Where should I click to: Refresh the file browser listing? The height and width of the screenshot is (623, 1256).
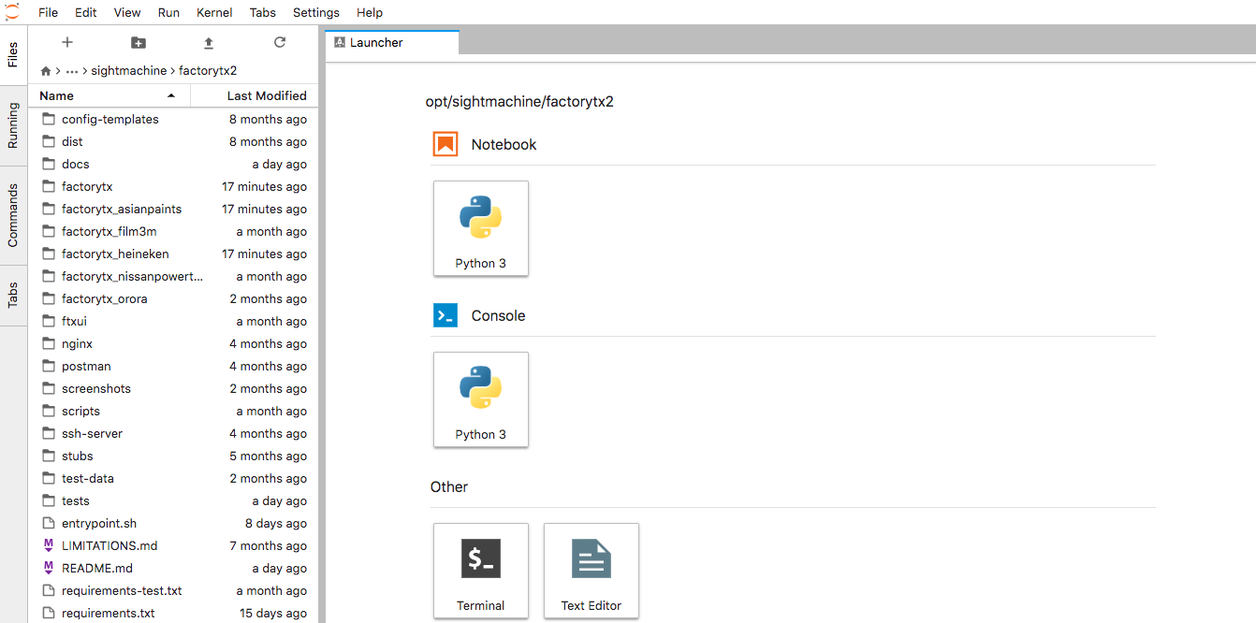pos(279,42)
